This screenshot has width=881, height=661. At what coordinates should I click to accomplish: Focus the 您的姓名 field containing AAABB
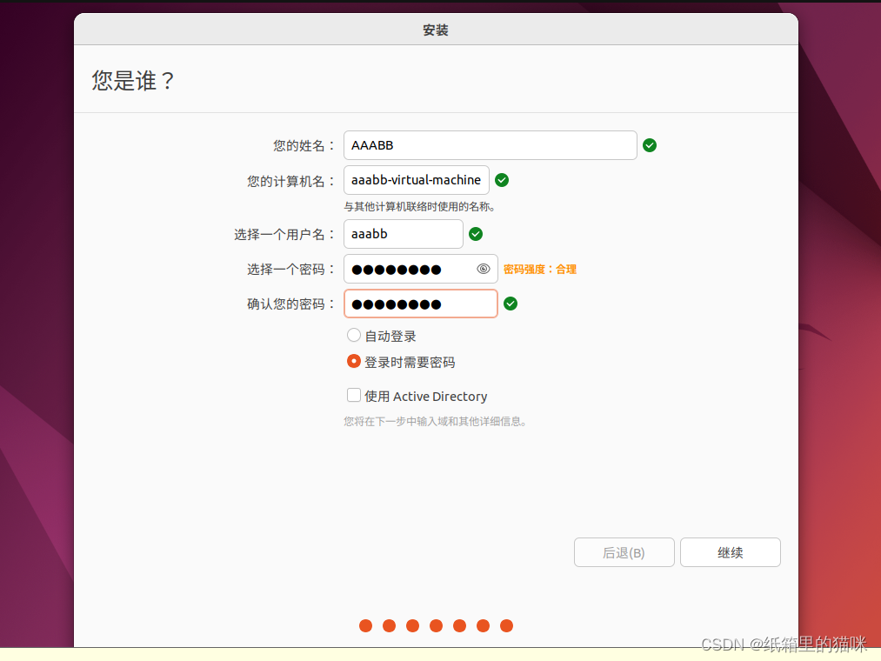pyautogui.click(x=491, y=145)
